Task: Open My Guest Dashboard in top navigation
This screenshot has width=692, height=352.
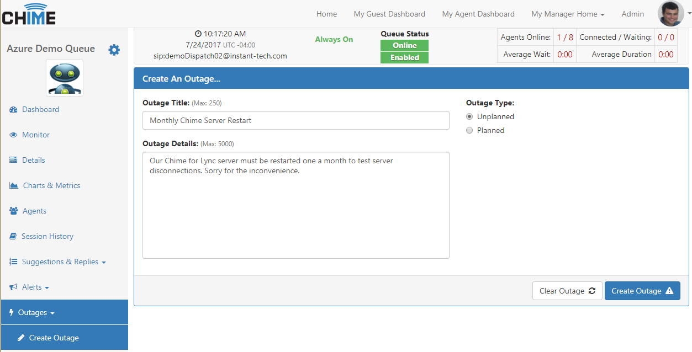Action: click(x=389, y=14)
